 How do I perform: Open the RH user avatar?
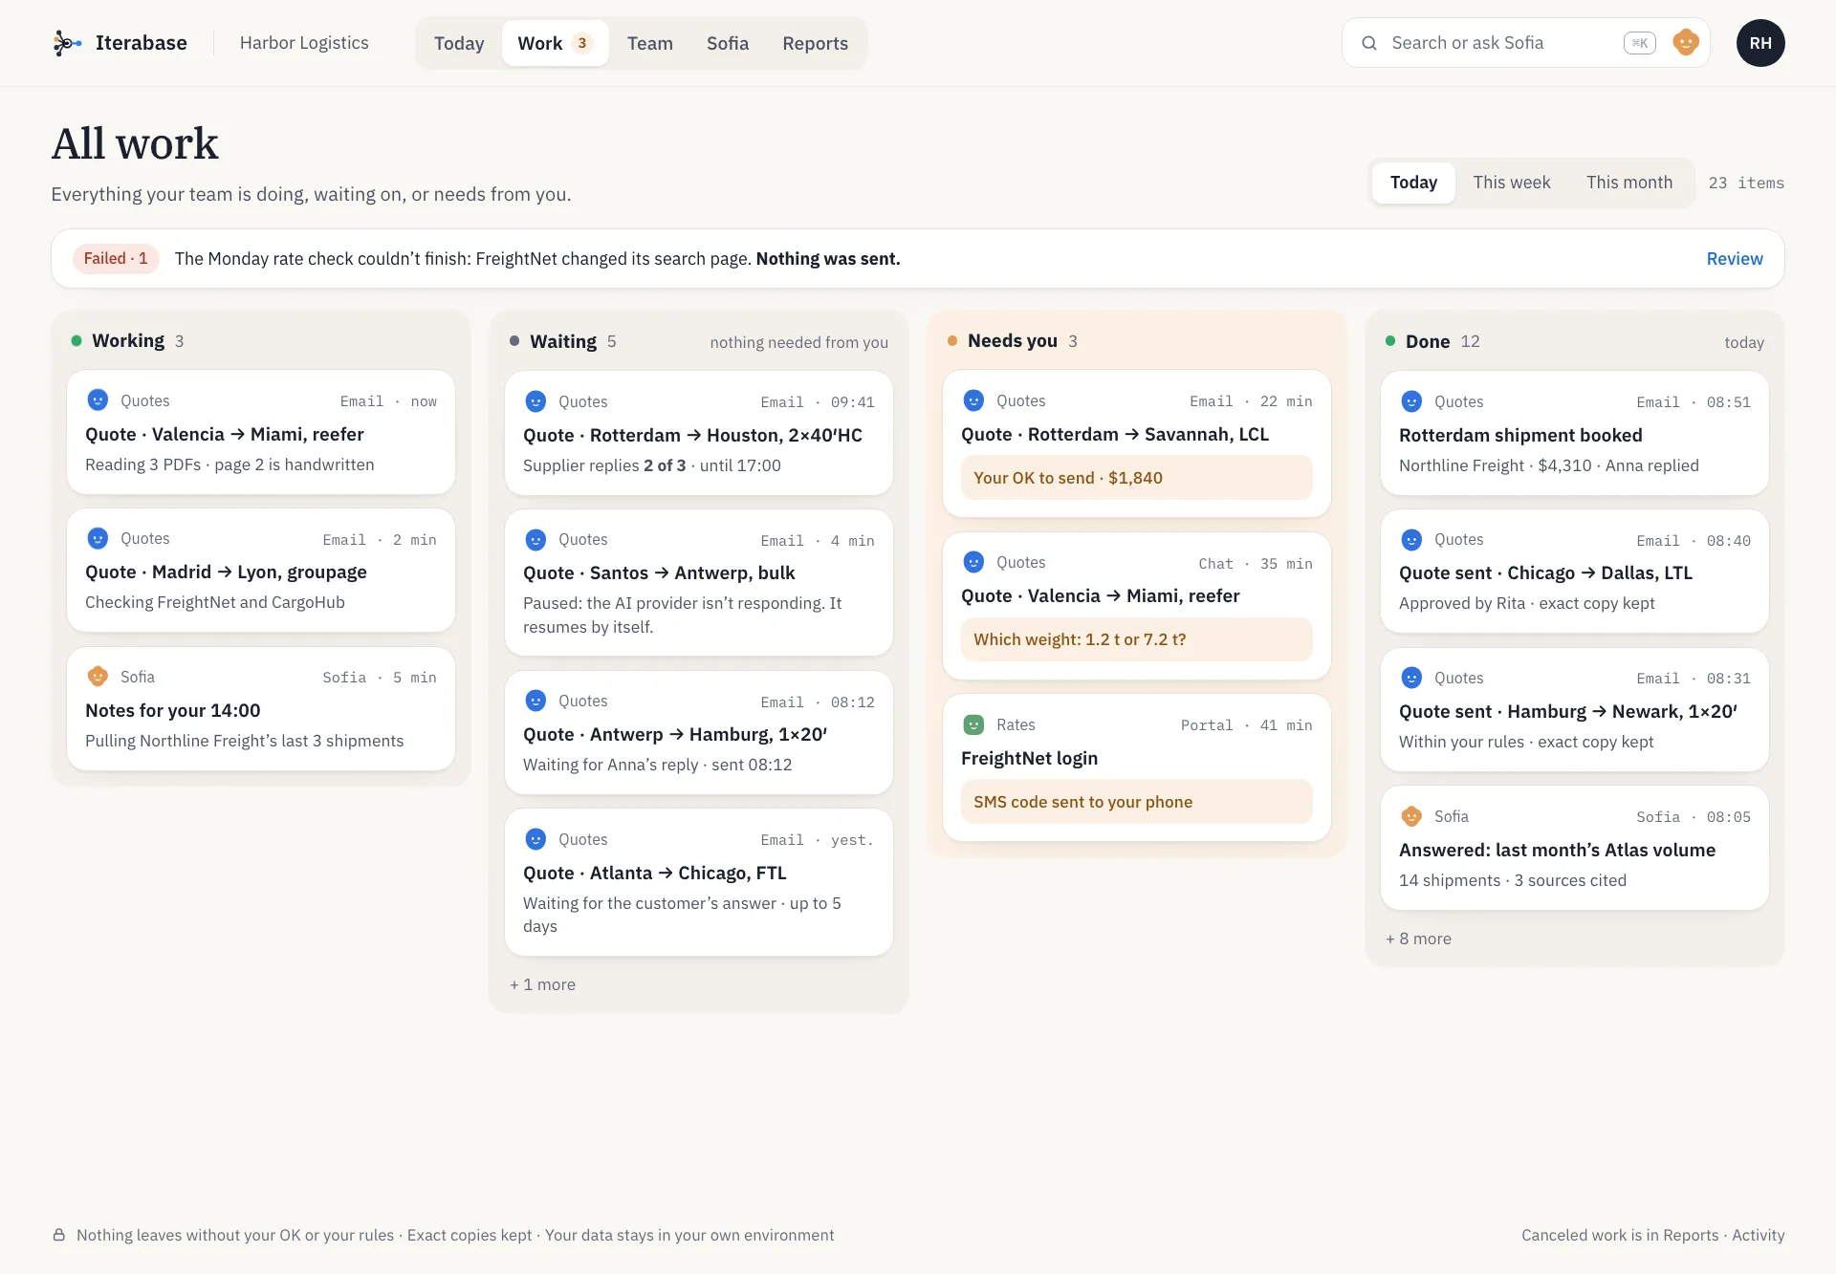click(1760, 43)
